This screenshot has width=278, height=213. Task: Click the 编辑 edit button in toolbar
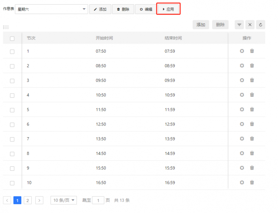point(146,9)
